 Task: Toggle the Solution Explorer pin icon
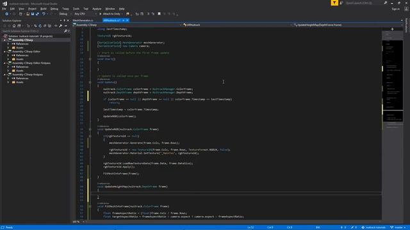(x=64, y=20)
